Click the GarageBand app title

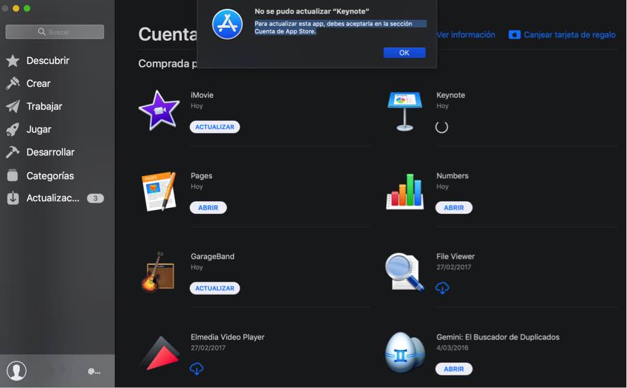pyautogui.click(x=212, y=256)
